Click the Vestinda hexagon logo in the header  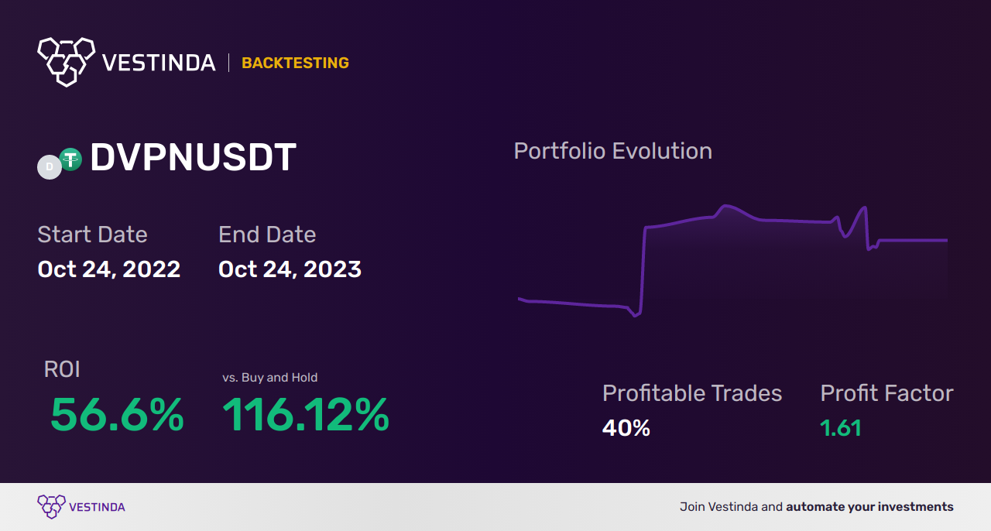tap(66, 61)
